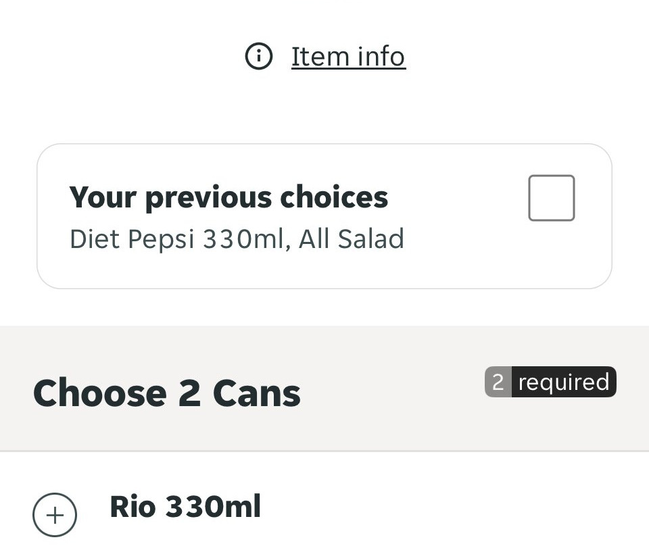The image size is (649, 546).
Task: Click the "2 required" badge
Action: [x=550, y=382]
